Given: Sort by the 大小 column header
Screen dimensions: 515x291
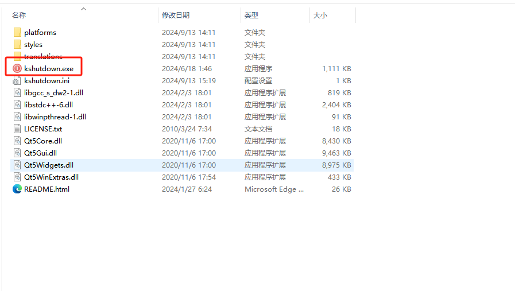Looking at the screenshot, I should point(320,15).
